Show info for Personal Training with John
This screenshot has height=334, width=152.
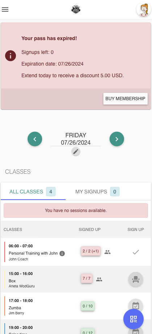pyautogui.click(x=62, y=254)
